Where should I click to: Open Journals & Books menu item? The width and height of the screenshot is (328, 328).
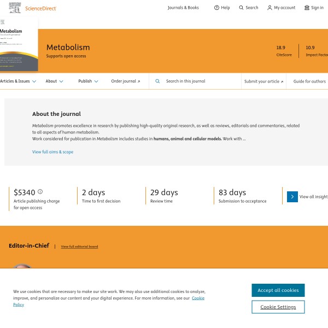tap(183, 8)
